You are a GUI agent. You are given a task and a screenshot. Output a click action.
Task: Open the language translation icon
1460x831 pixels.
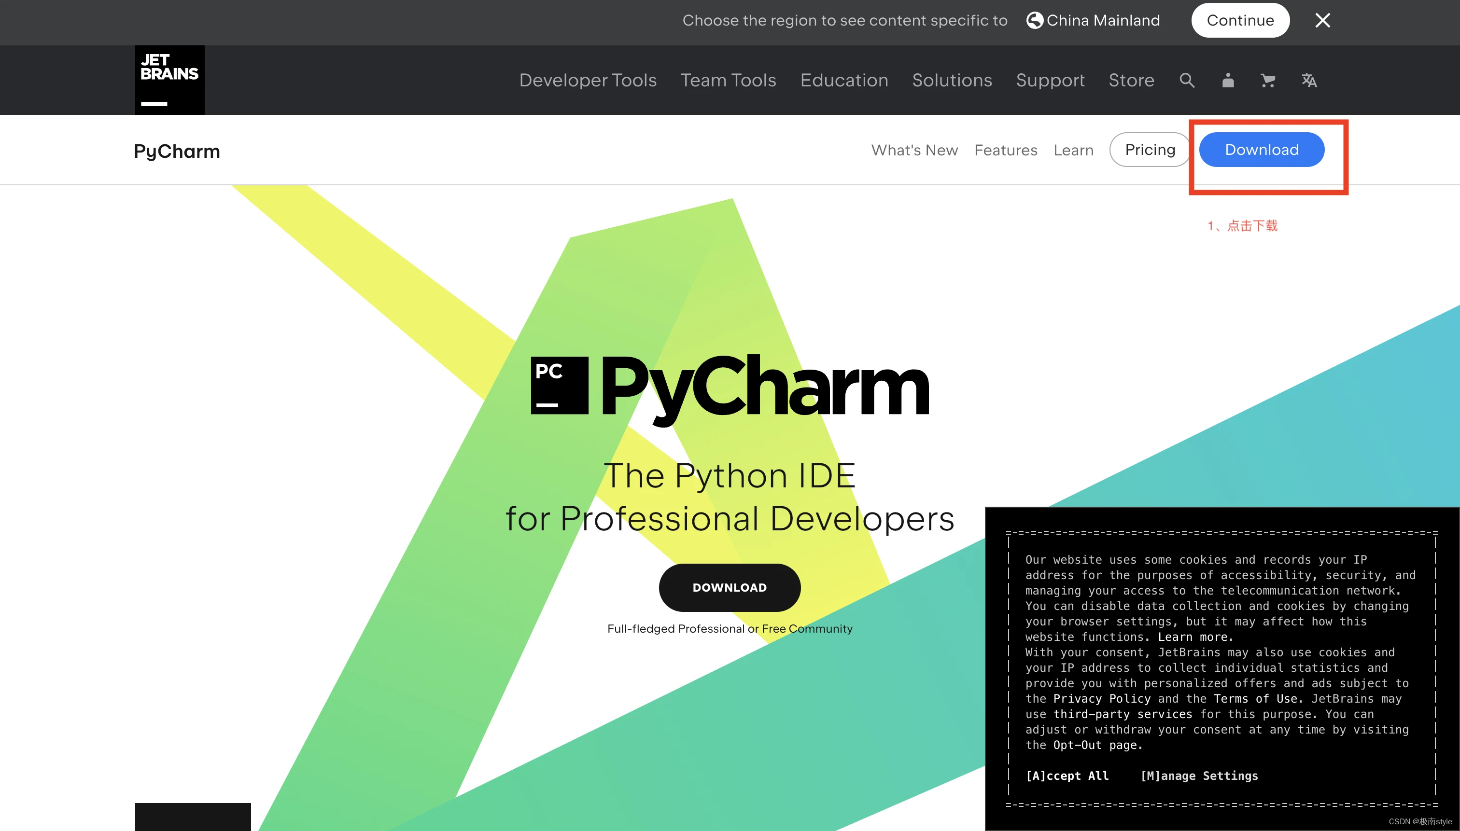(x=1309, y=81)
